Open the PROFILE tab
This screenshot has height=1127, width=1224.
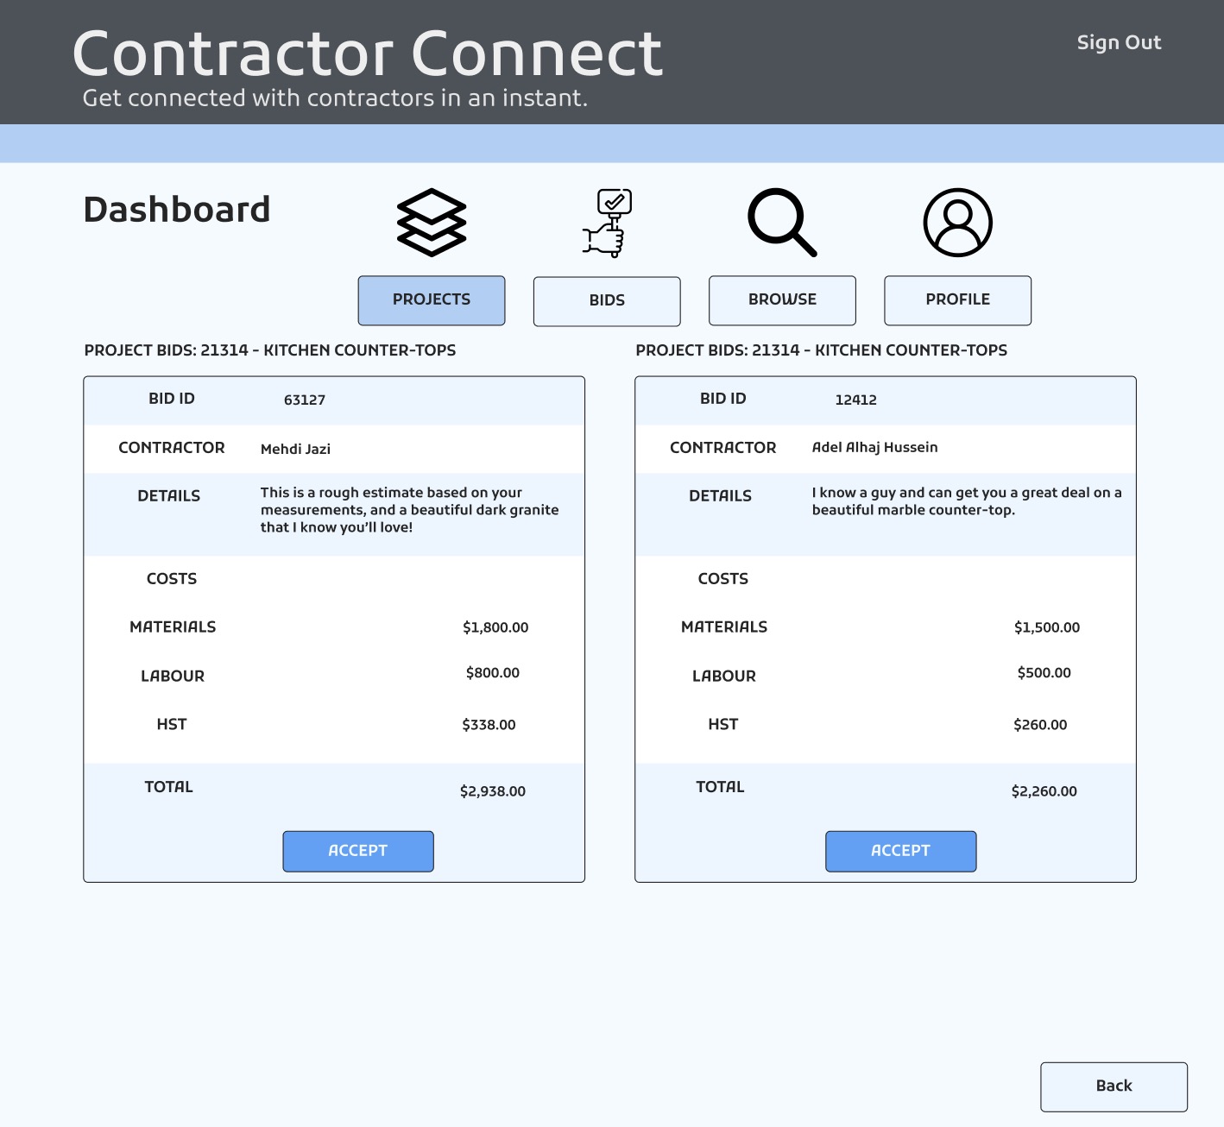click(957, 300)
